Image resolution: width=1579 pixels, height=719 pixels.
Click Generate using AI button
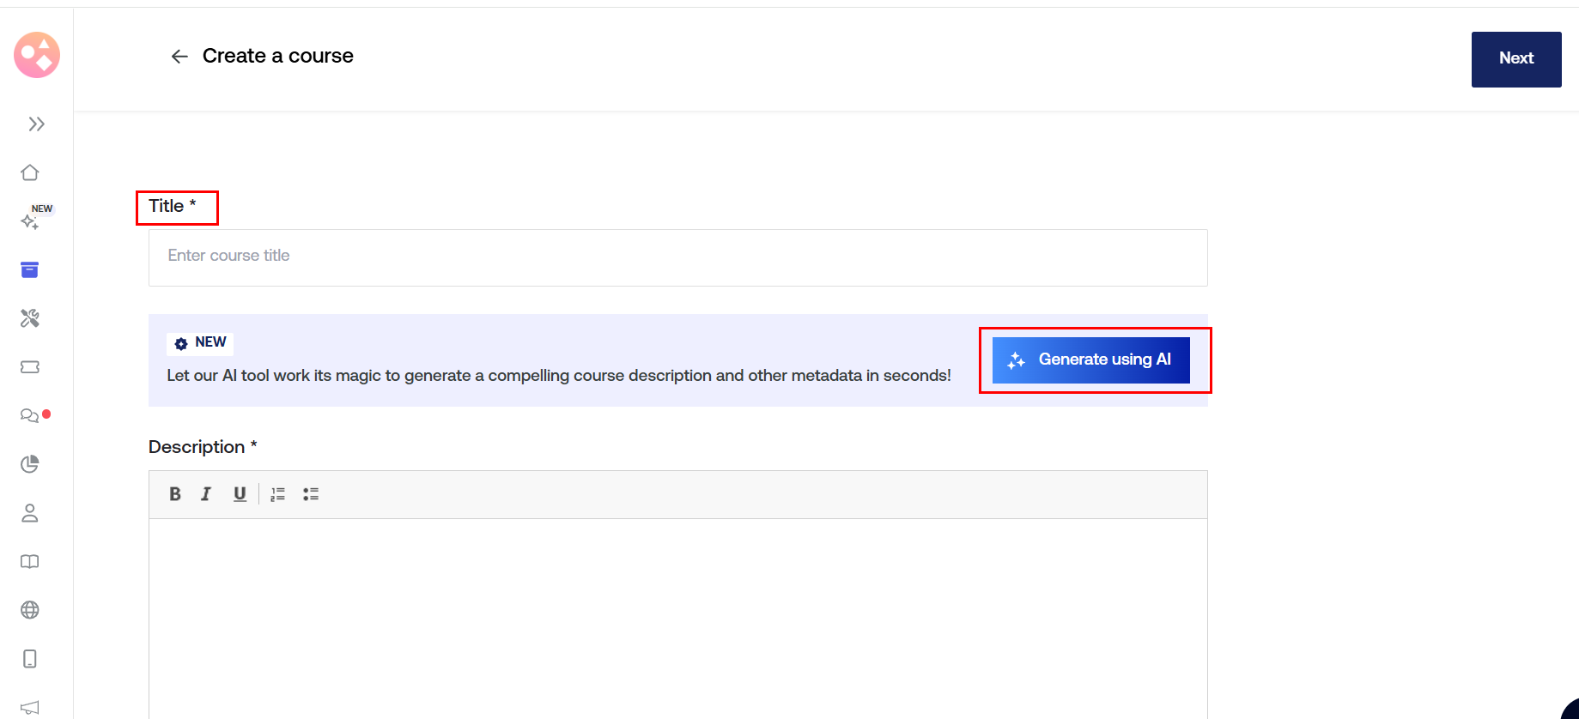click(x=1090, y=359)
